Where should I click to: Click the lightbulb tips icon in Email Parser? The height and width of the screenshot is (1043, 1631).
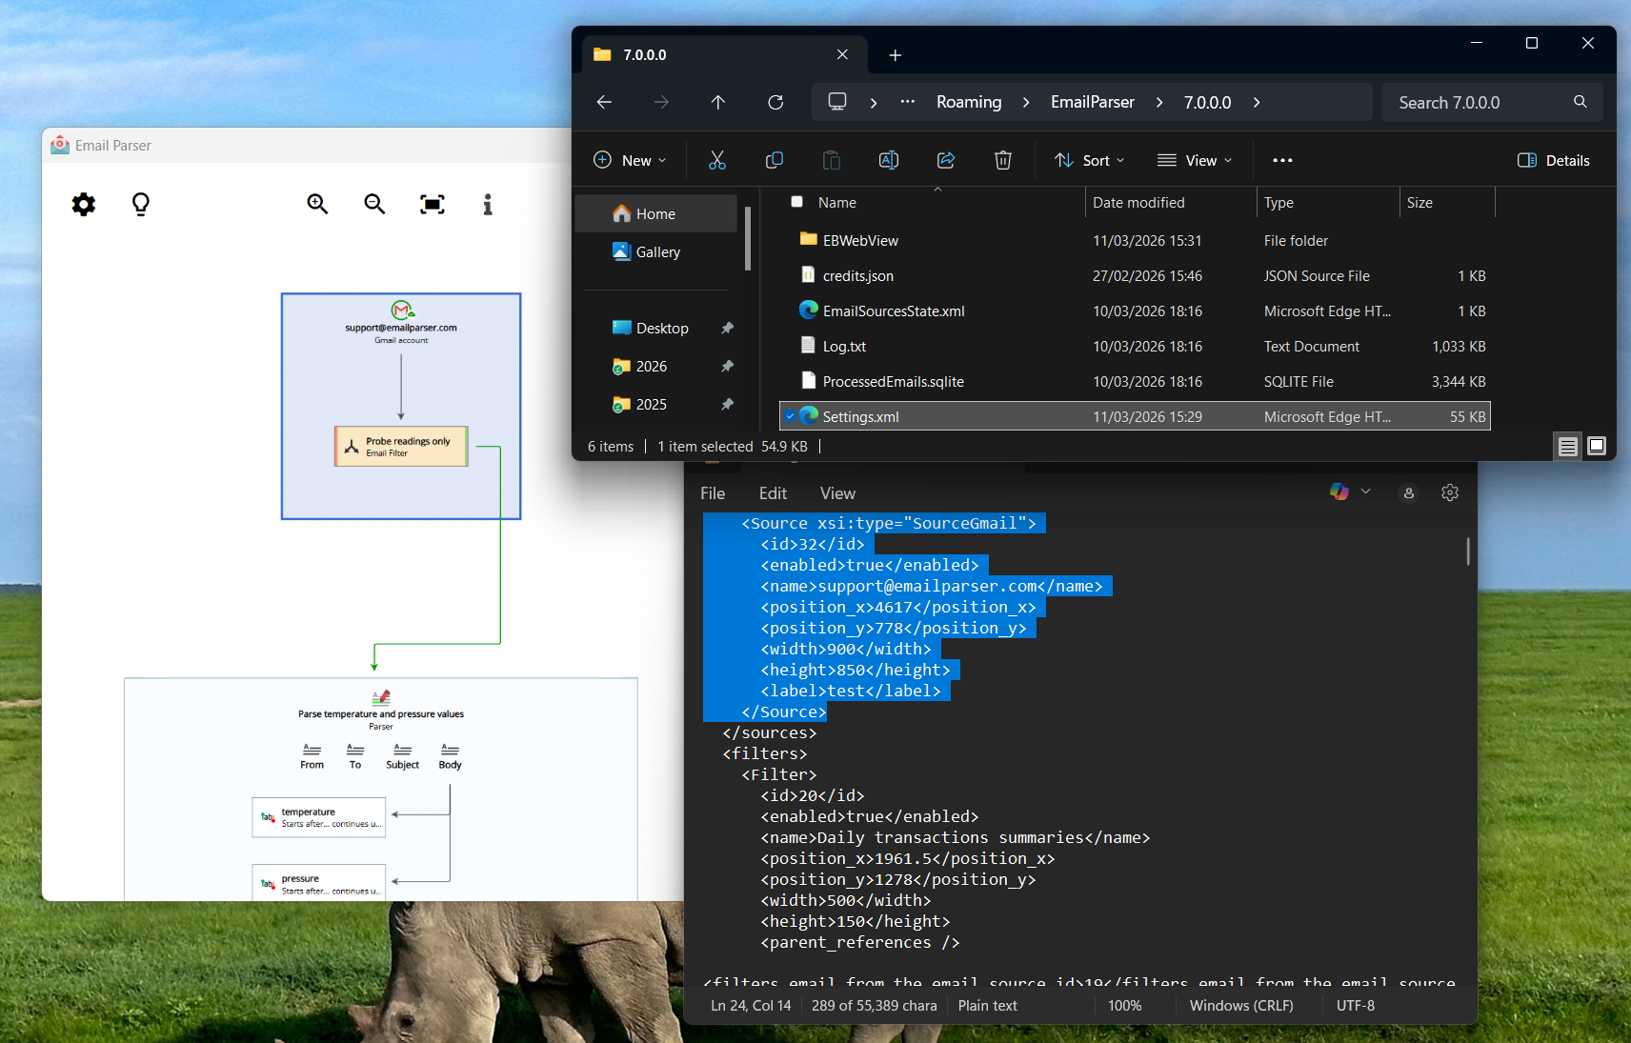click(140, 204)
